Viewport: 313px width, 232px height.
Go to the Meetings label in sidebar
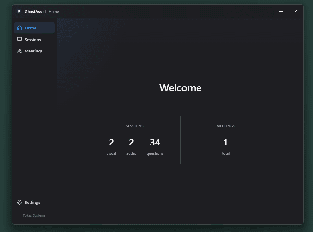coord(33,51)
